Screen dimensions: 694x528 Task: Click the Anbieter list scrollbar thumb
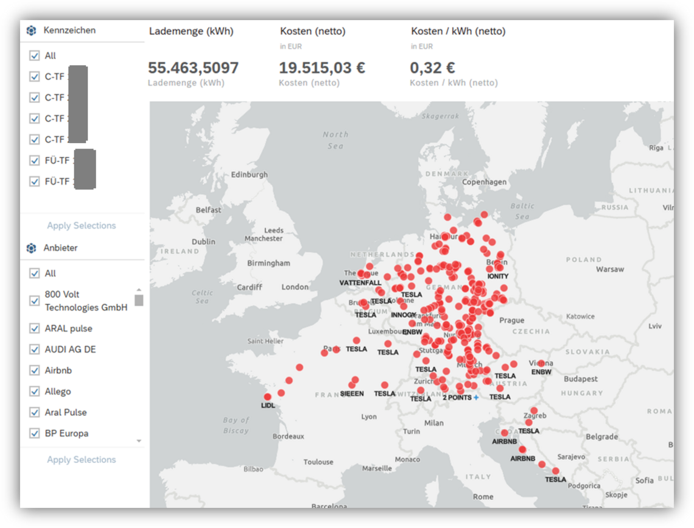139,300
